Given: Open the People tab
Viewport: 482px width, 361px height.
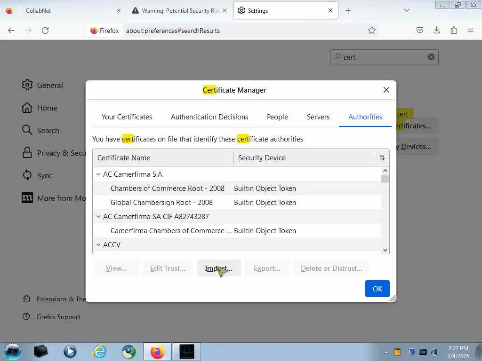Looking at the screenshot, I should (x=277, y=117).
